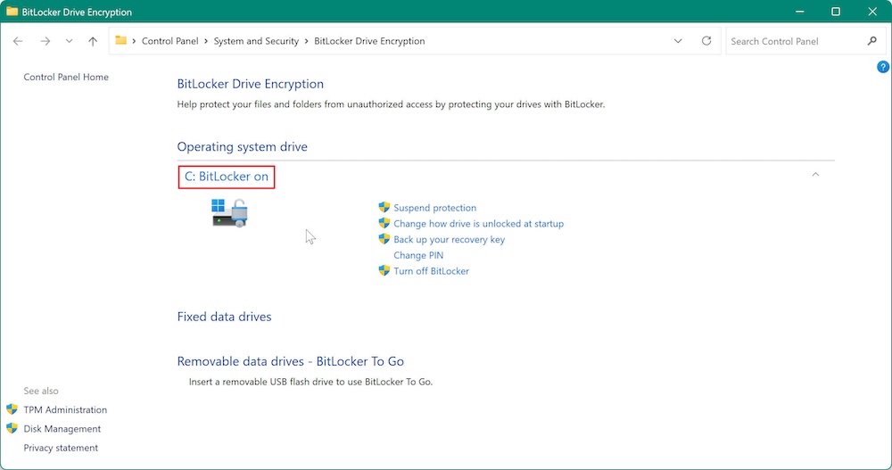The image size is (892, 470).
Task: Click the Operating system drive heading
Action: (x=242, y=146)
